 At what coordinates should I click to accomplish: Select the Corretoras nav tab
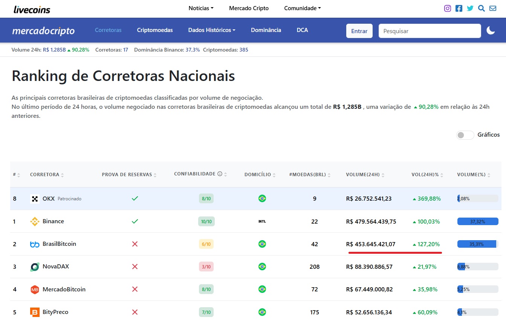coord(108,30)
